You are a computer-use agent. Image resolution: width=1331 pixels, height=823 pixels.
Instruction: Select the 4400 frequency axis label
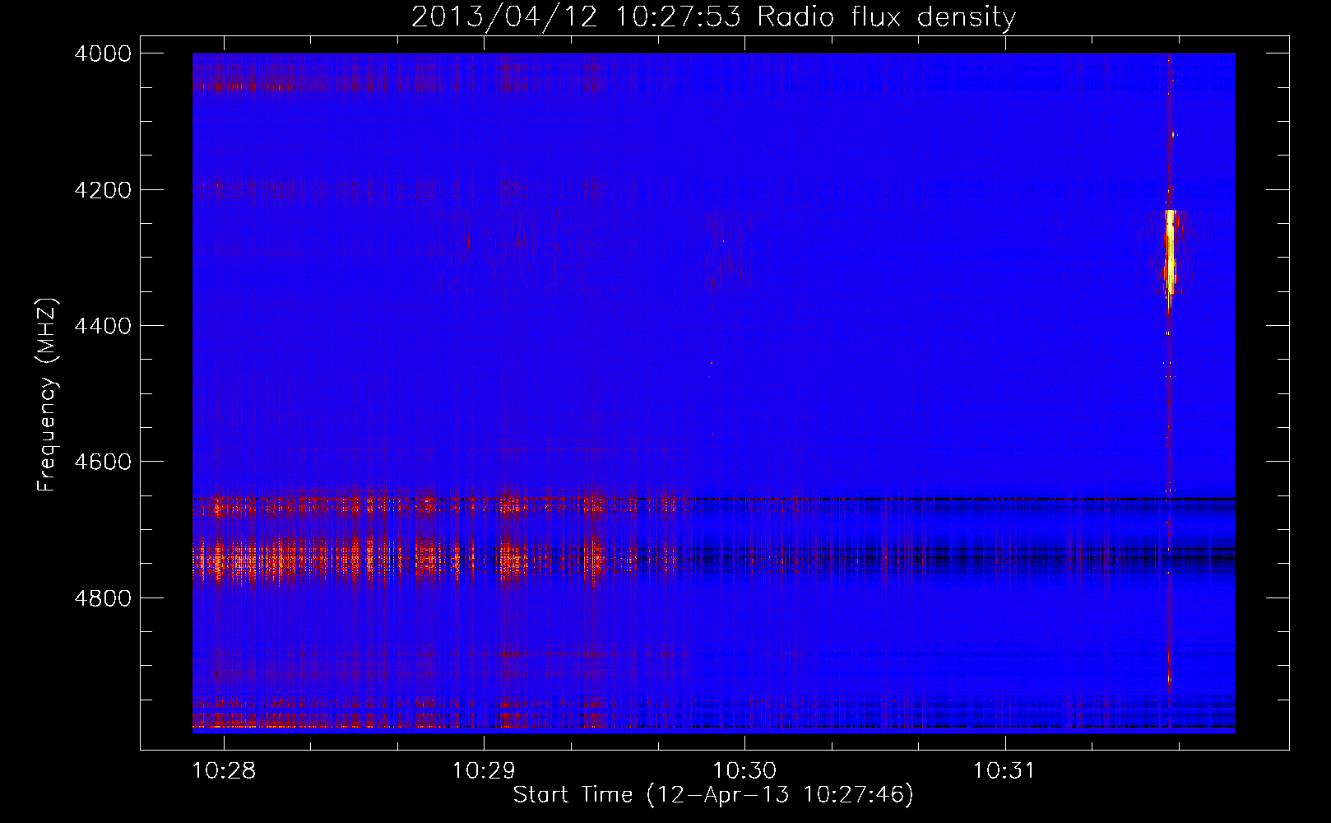[103, 326]
